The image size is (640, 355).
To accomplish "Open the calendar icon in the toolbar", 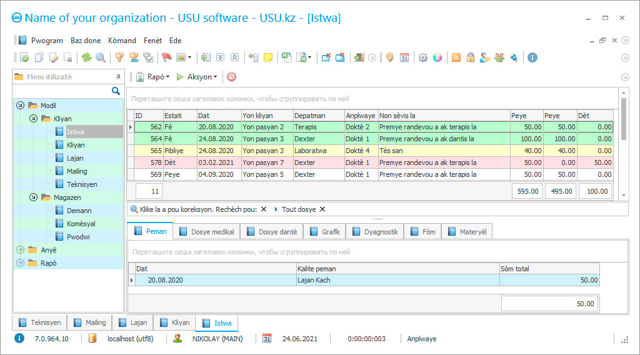I will click(x=404, y=57).
